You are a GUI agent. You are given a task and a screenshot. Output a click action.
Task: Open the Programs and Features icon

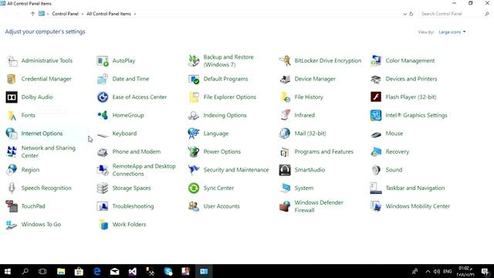[285, 152]
